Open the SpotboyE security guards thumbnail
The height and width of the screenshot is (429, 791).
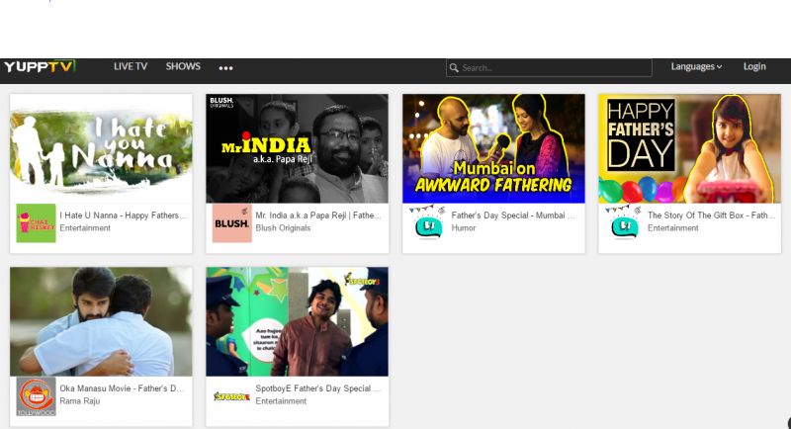click(298, 321)
